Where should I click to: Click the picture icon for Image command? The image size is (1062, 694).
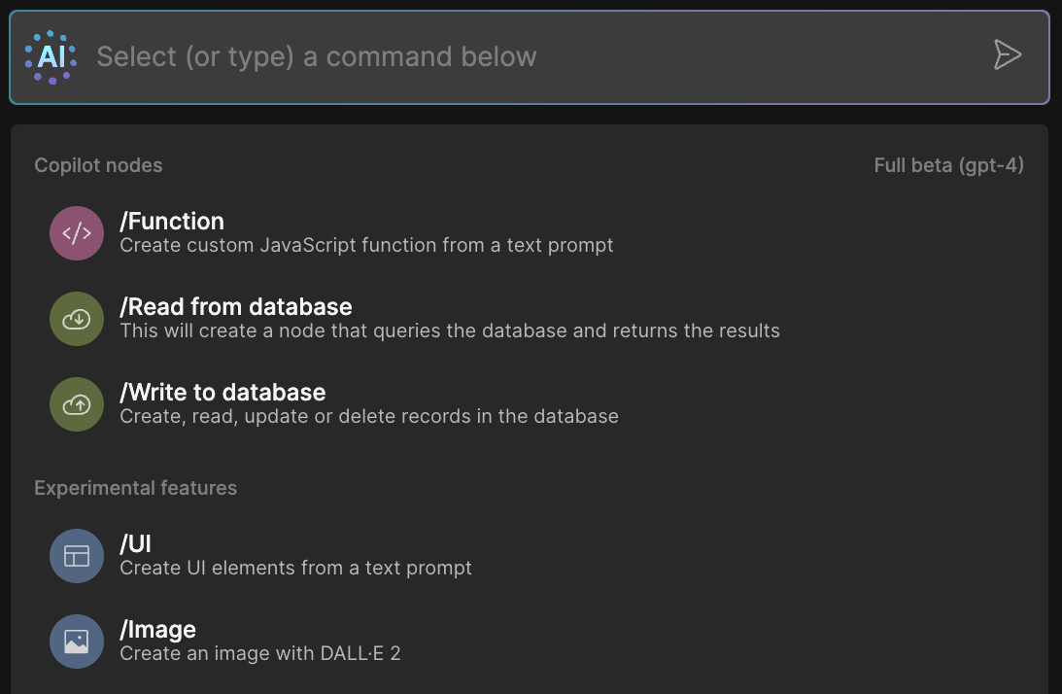coord(77,642)
